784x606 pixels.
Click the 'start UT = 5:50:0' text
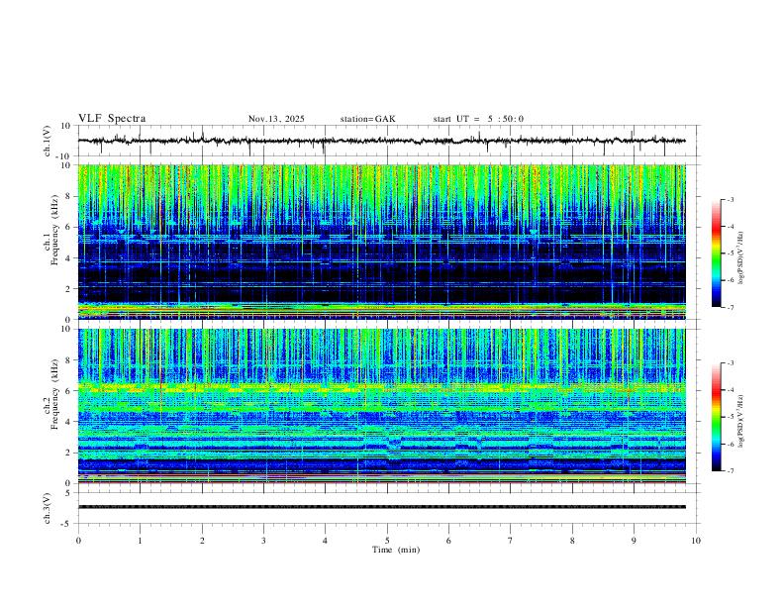coord(478,119)
